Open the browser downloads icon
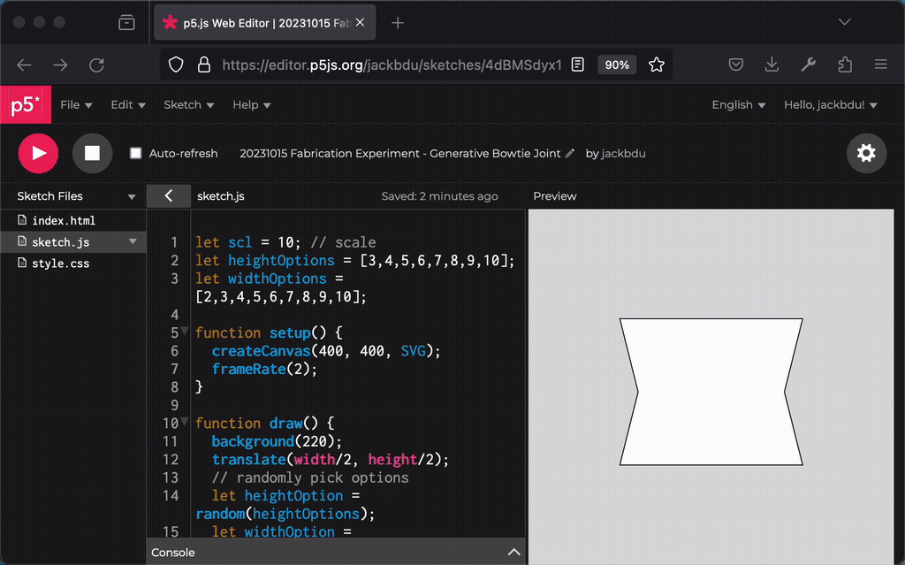The image size is (905, 565). (x=772, y=65)
